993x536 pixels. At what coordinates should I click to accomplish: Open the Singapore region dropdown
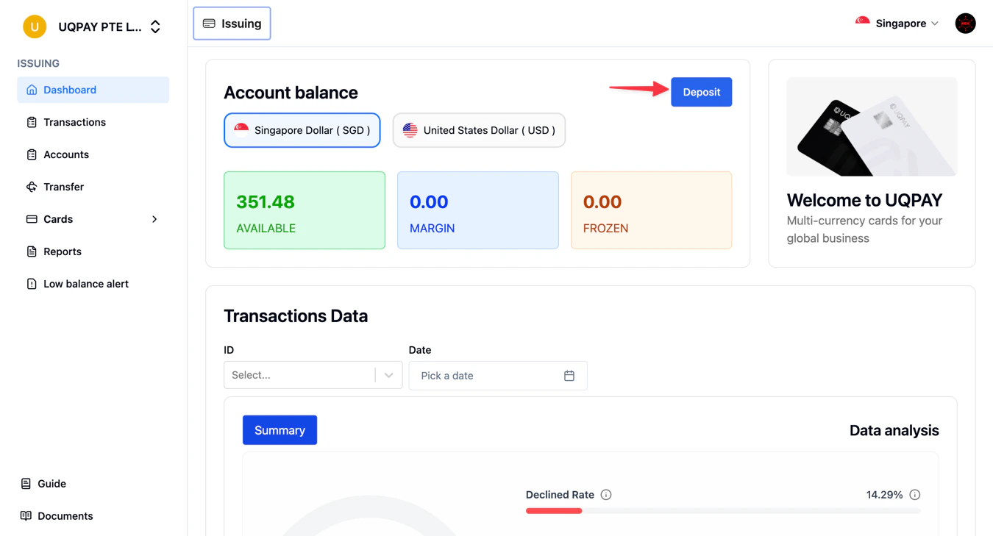point(897,23)
